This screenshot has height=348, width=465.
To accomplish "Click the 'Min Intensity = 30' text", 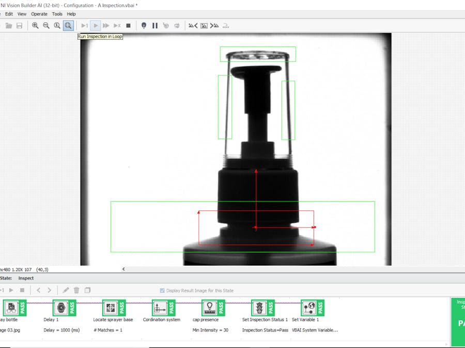I will [211, 330].
